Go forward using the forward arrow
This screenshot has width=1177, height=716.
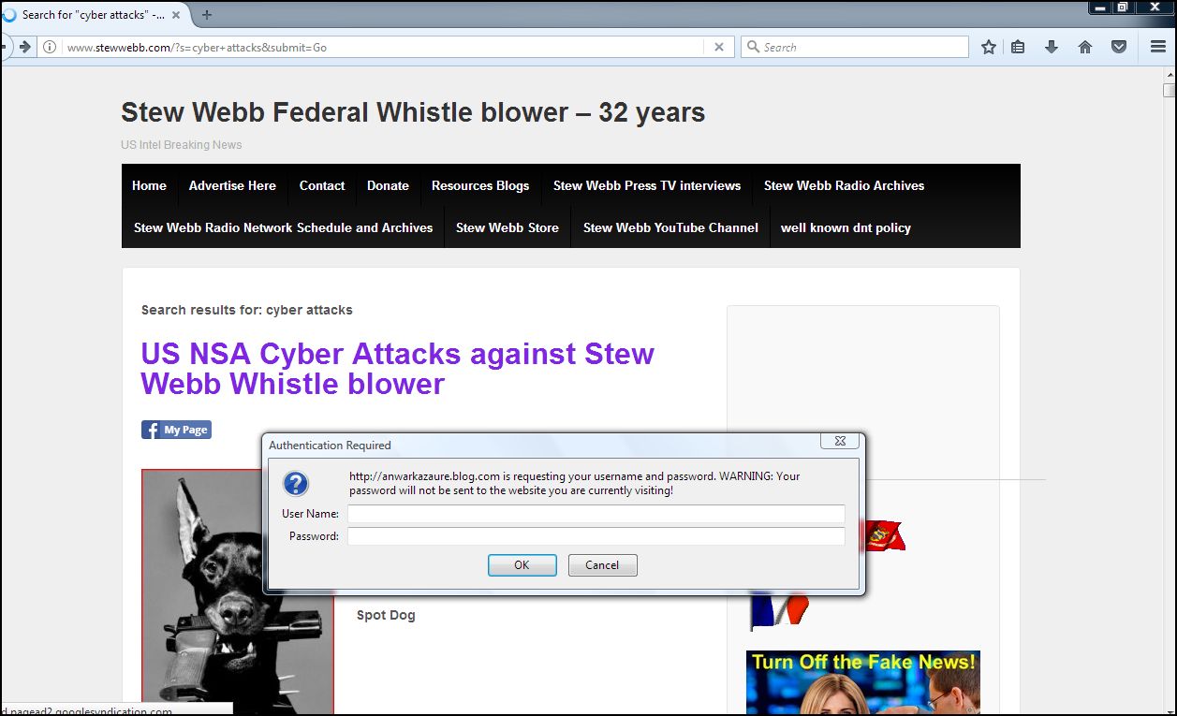point(25,47)
